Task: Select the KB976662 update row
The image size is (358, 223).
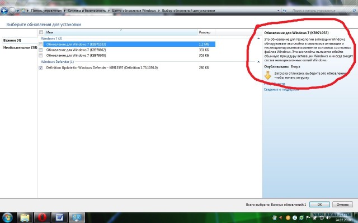Action: click(129, 50)
